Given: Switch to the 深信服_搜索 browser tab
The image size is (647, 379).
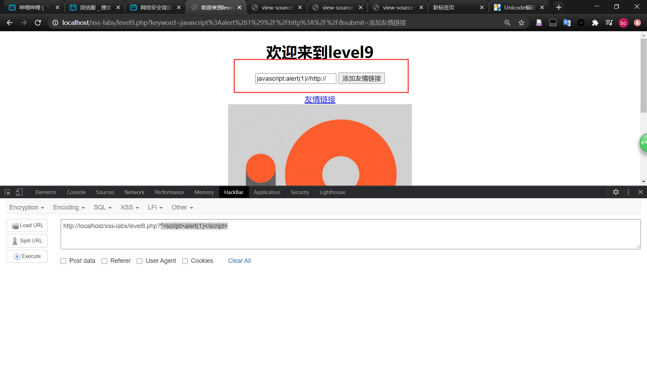Looking at the screenshot, I should [94, 7].
